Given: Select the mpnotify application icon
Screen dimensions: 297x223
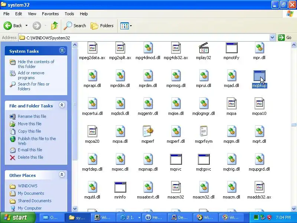Looking at the screenshot, I should 231,48.
